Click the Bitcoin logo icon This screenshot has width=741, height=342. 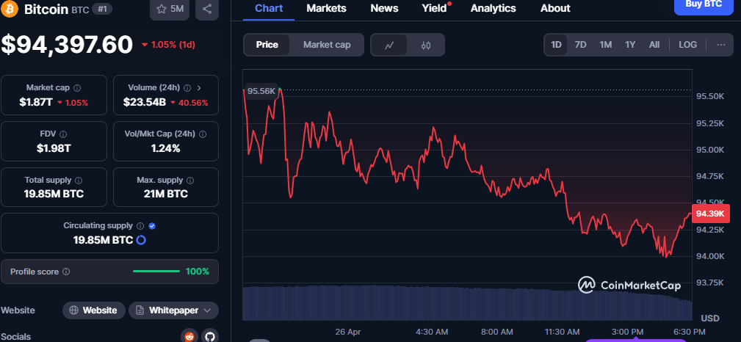coord(10,9)
